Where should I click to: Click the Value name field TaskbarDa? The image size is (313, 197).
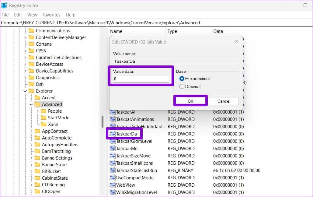tap(176, 61)
